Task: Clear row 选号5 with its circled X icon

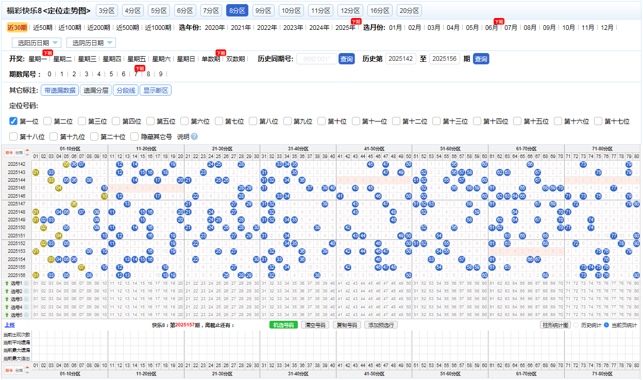Action: [26, 315]
